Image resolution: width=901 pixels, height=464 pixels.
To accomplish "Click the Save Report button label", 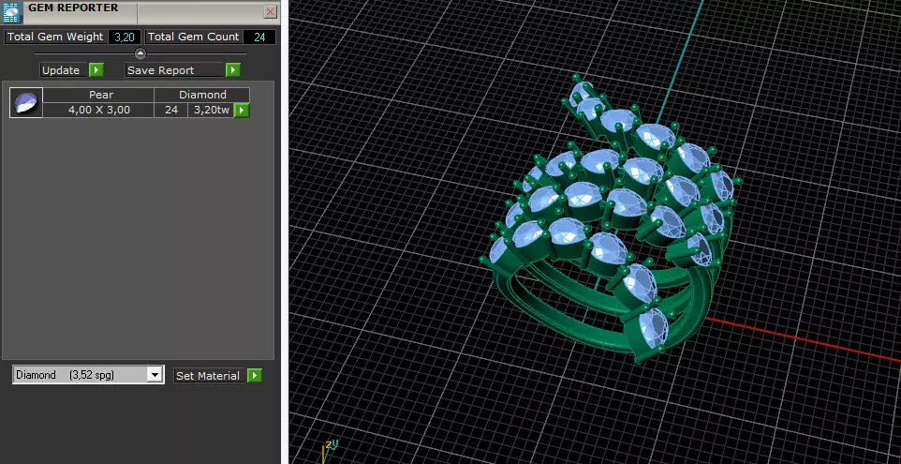I will pos(174,70).
